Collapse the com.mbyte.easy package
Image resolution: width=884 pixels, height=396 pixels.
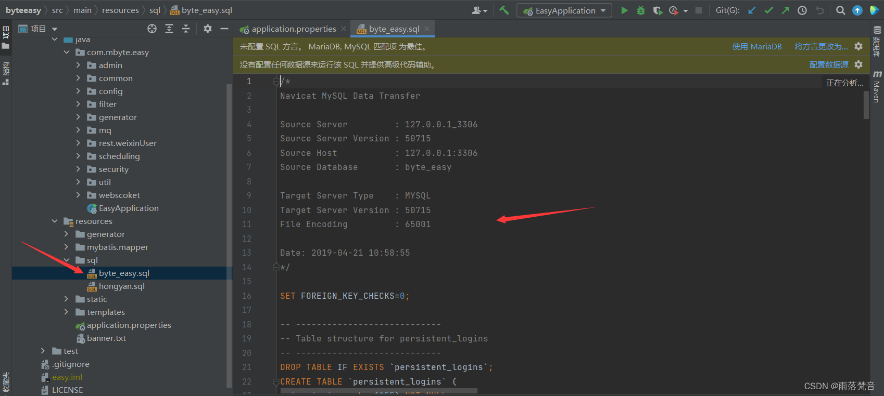(67, 52)
